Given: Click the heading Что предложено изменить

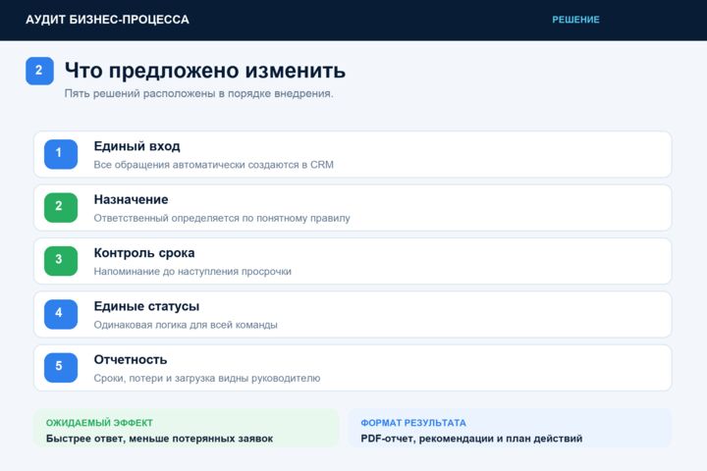Looking at the screenshot, I should tap(205, 71).
